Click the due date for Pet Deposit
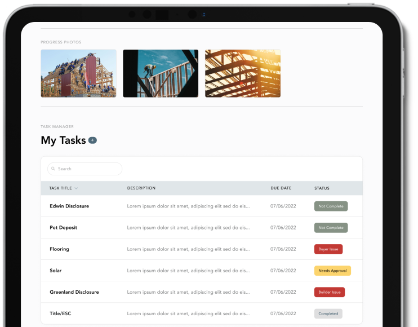This screenshot has width=418, height=327. (283, 228)
